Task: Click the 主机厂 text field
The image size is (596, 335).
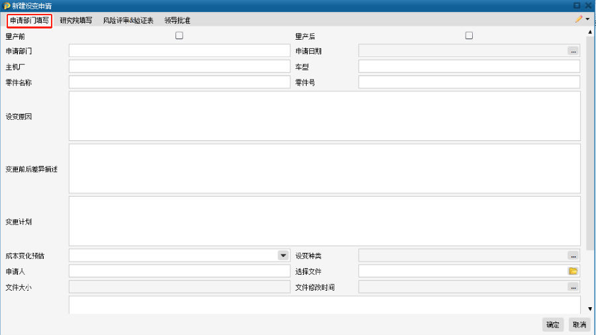Action: [x=179, y=66]
